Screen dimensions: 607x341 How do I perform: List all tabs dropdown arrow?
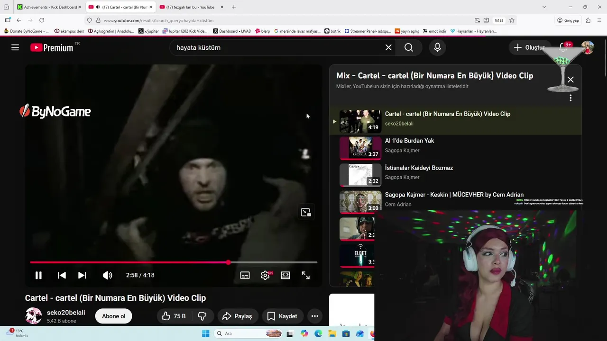[x=544, y=7]
